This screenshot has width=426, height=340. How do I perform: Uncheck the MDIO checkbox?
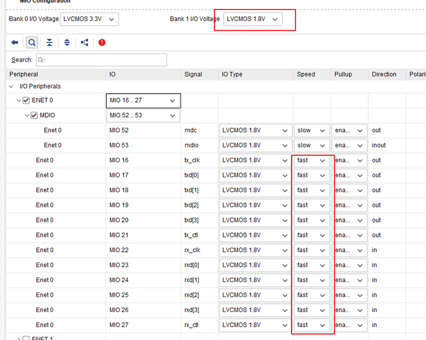pyautogui.click(x=34, y=115)
